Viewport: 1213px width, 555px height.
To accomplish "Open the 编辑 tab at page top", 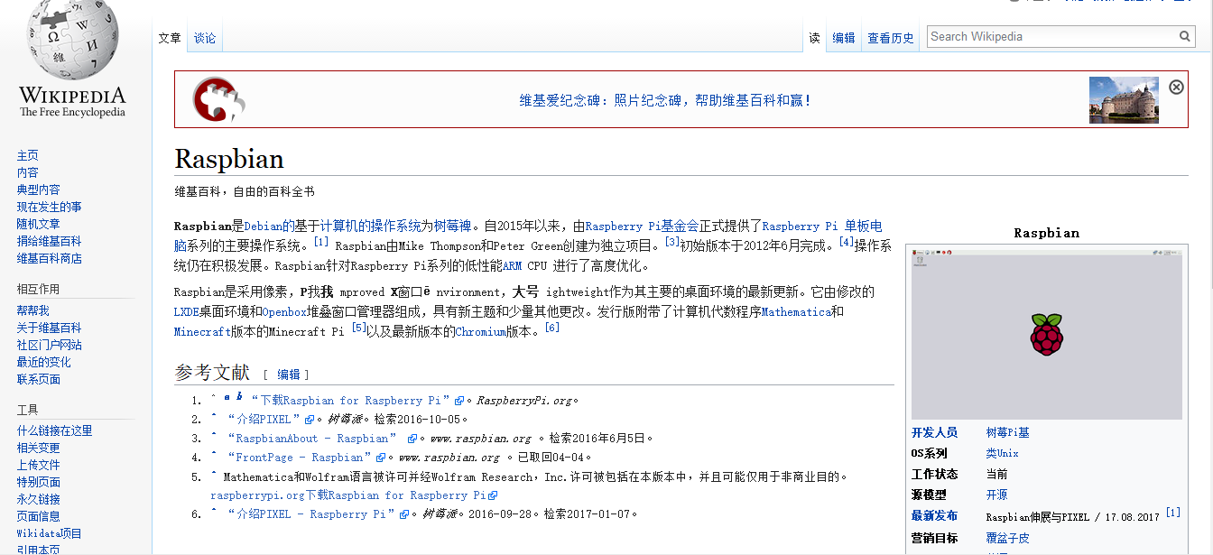I will 844,38.
